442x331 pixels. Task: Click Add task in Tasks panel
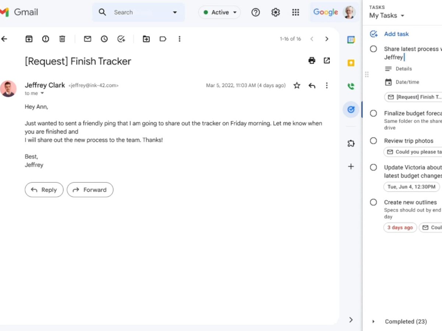click(396, 34)
